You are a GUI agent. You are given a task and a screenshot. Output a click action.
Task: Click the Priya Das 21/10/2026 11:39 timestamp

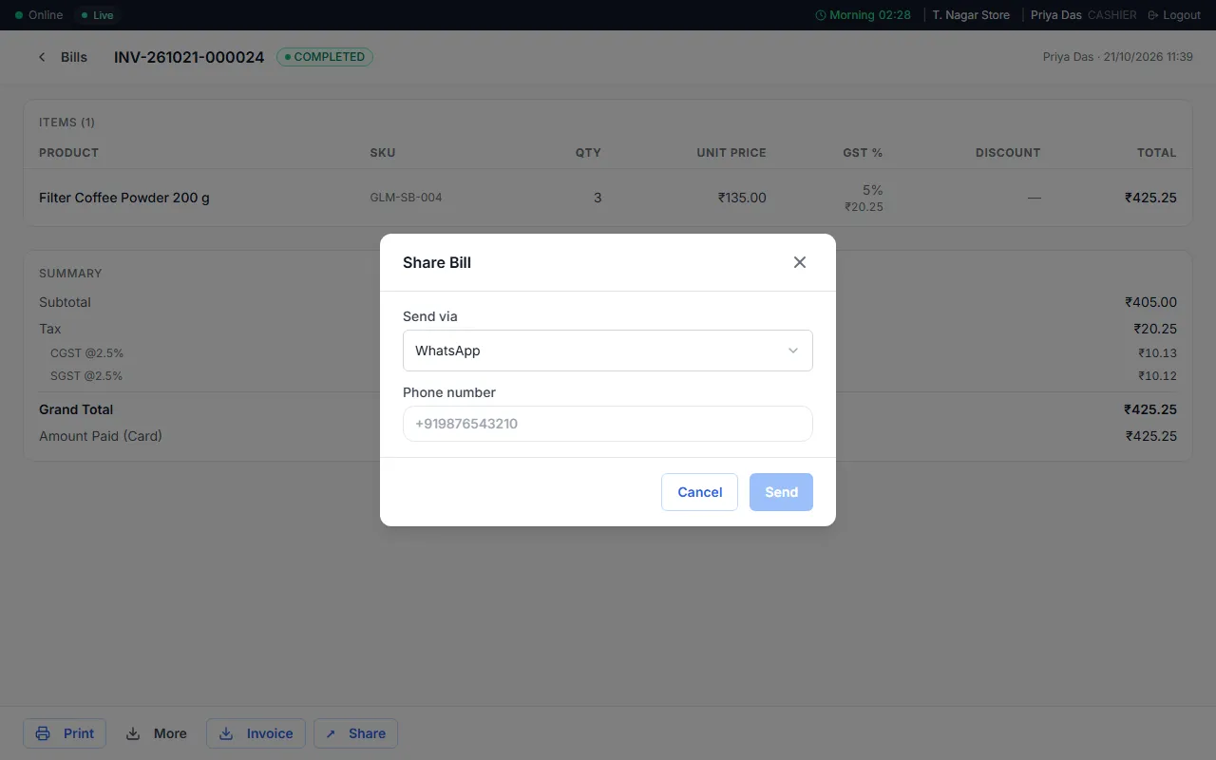[x=1117, y=57]
